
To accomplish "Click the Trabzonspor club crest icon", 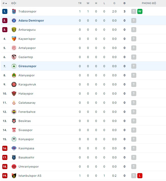I will pos(14,11).
